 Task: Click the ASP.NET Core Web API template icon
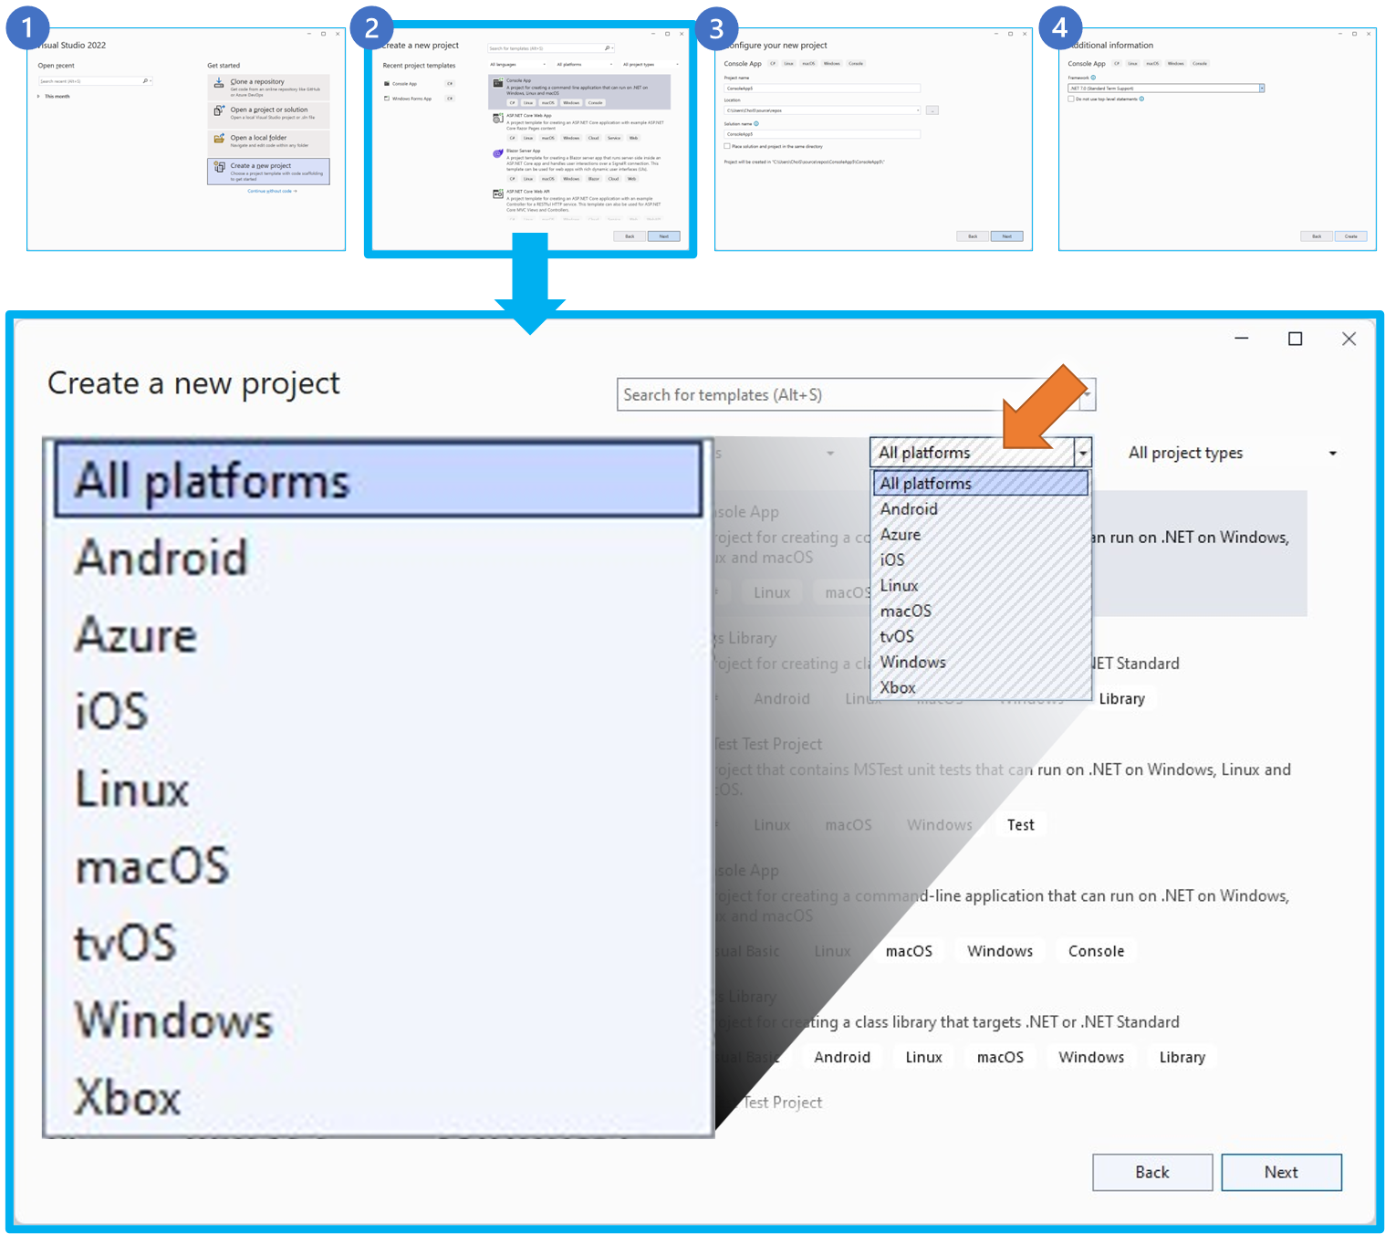pyautogui.click(x=497, y=193)
